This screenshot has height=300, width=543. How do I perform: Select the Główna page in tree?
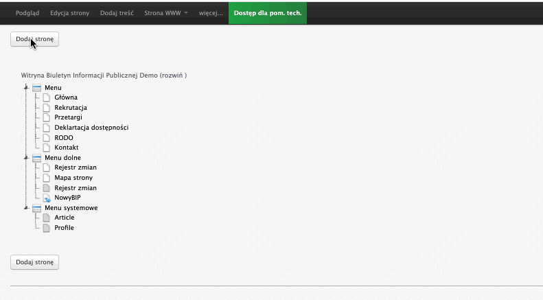pyautogui.click(x=66, y=97)
